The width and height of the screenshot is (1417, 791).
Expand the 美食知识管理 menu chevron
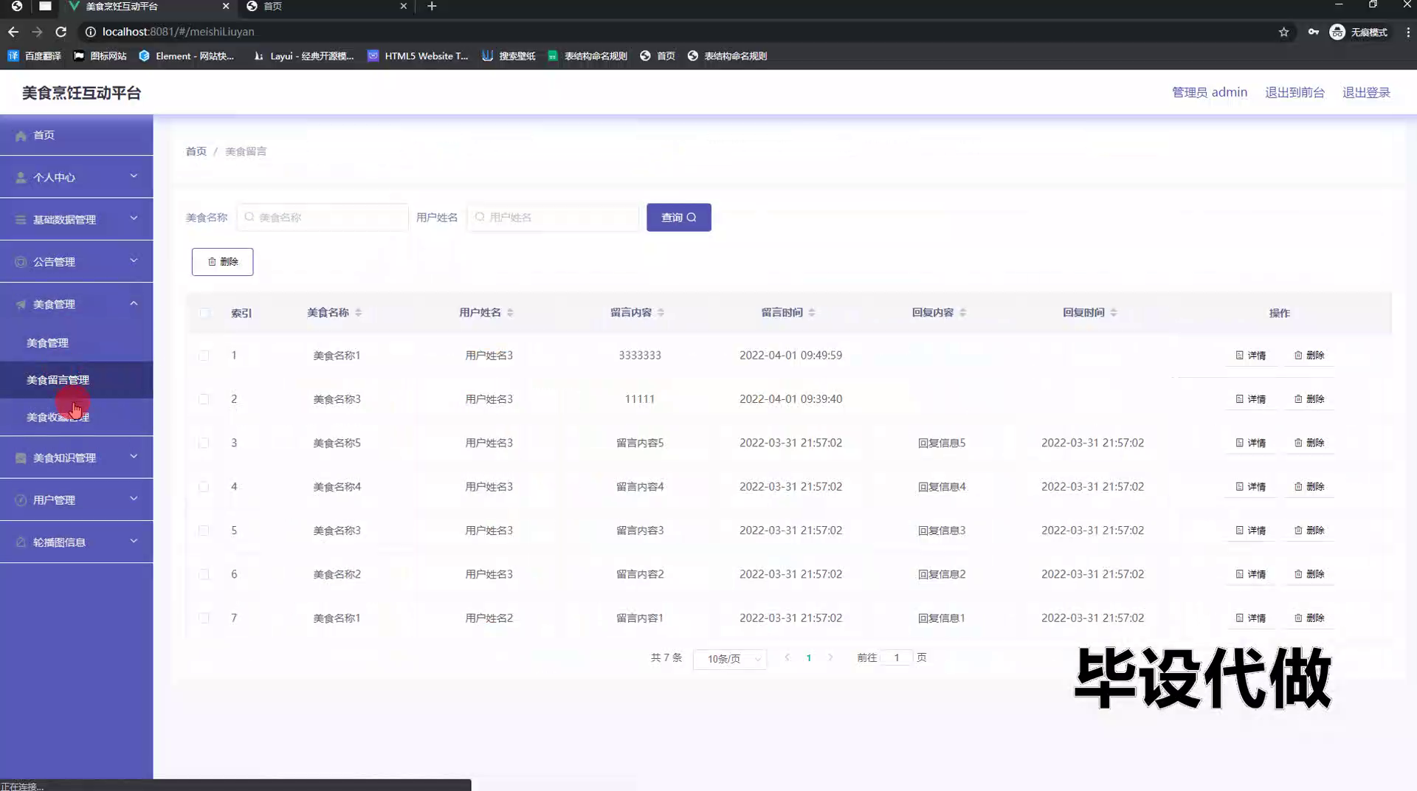tap(134, 456)
